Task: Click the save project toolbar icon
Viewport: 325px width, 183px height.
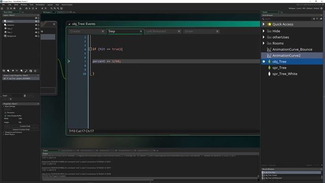Action: 15,8
